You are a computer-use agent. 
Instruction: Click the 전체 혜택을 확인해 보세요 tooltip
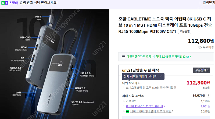click(x=141, y=76)
